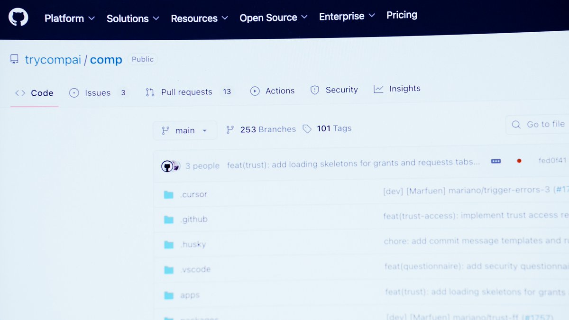The image size is (569, 320).
Task: View the 101 Tags link
Action: point(327,128)
